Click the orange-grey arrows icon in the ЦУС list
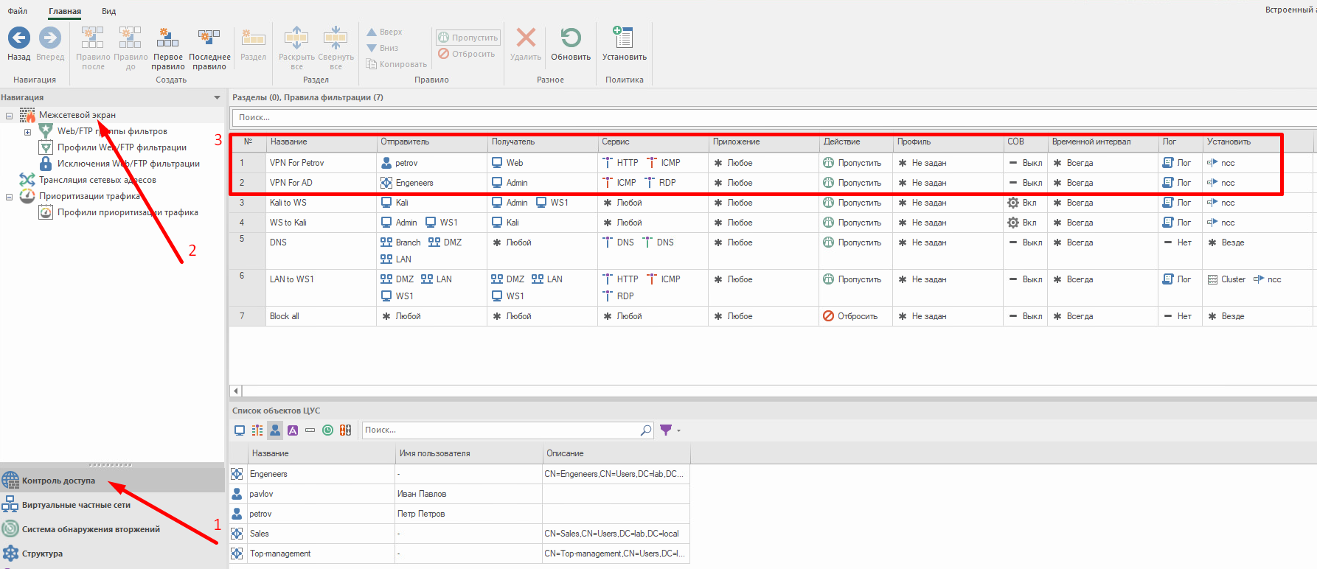Viewport: 1317px width, 569px height. pyautogui.click(x=345, y=430)
